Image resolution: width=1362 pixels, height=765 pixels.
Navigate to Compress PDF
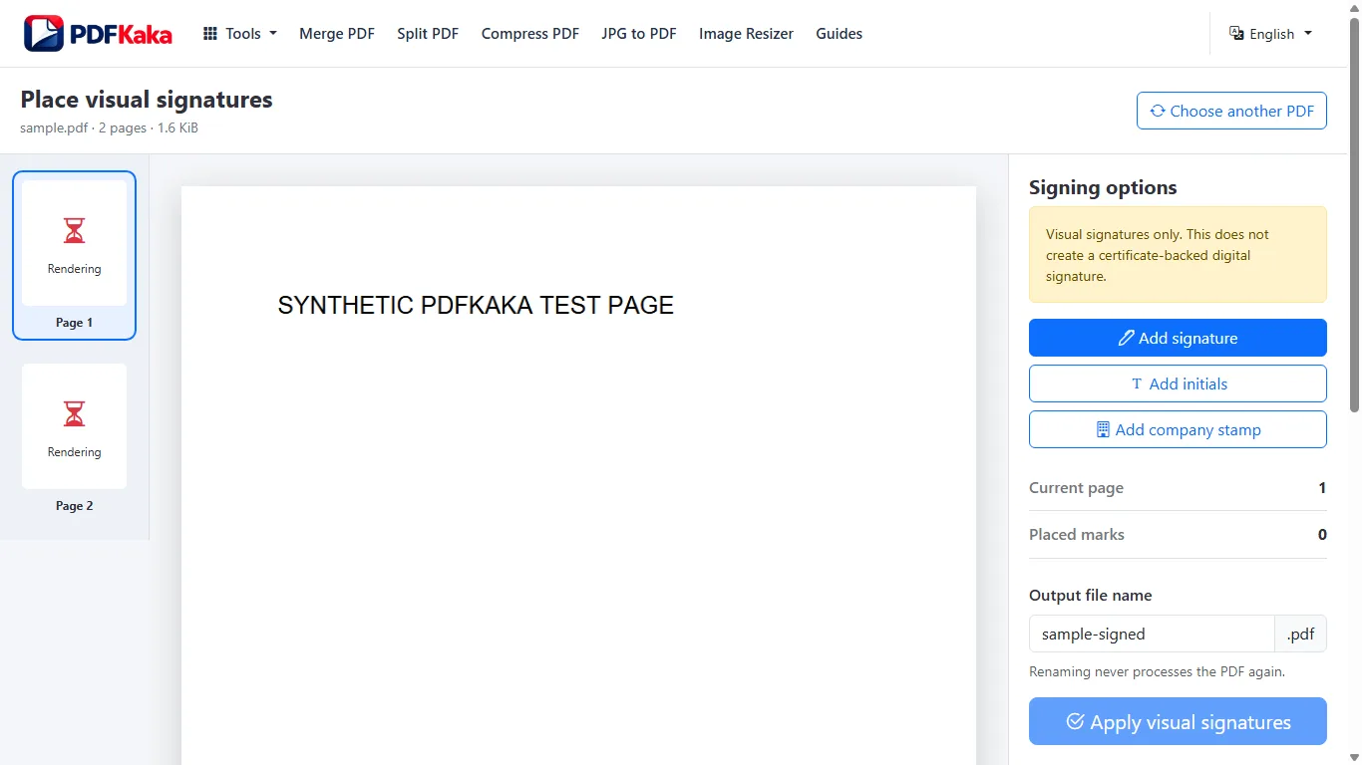coord(530,34)
